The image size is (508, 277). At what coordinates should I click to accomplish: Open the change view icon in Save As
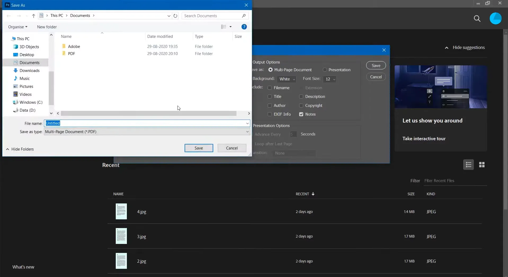pos(224,27)
